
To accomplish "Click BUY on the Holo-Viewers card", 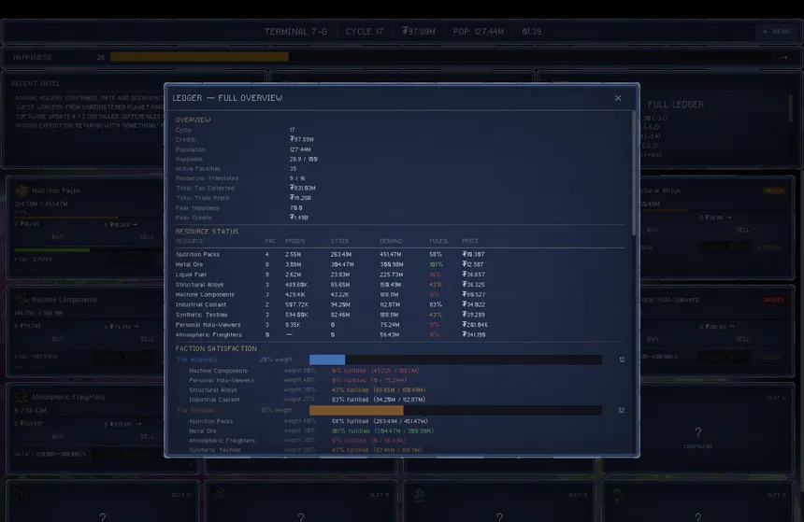I will point(653,339).
